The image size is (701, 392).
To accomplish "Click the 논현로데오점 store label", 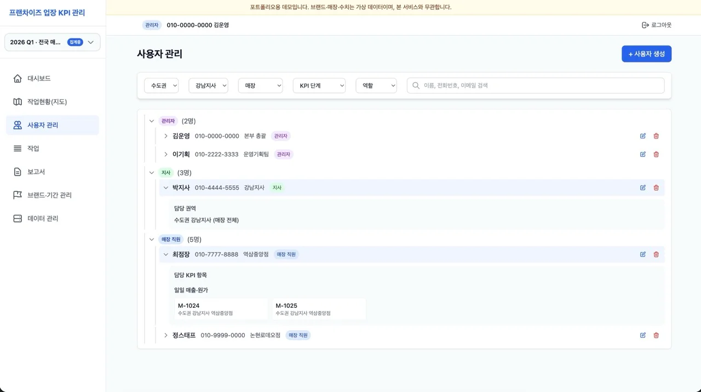I will [265, 335].
